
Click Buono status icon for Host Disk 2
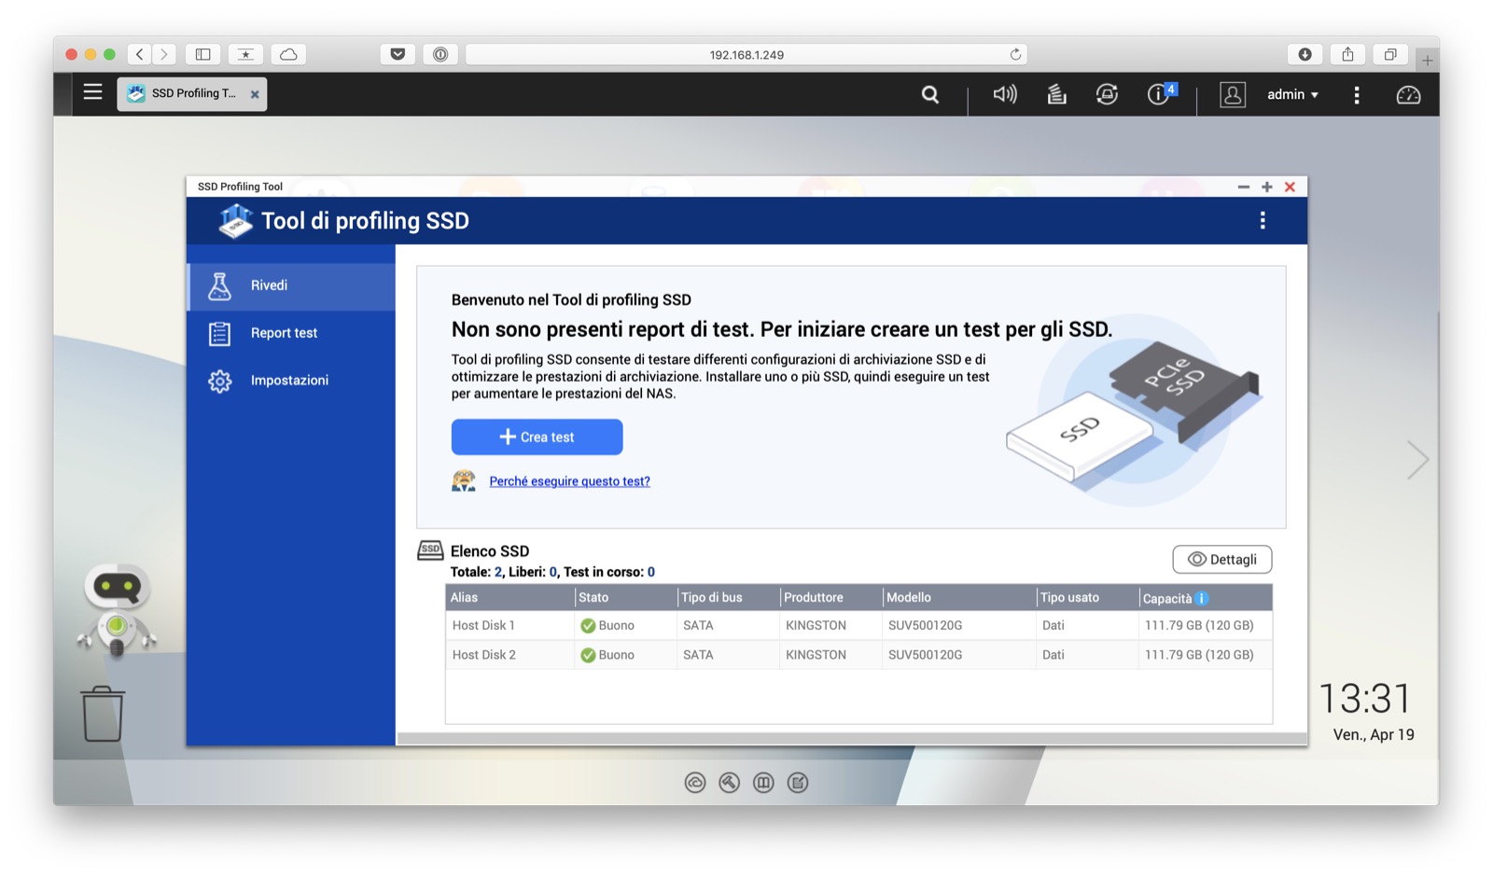tap(588, 655)
